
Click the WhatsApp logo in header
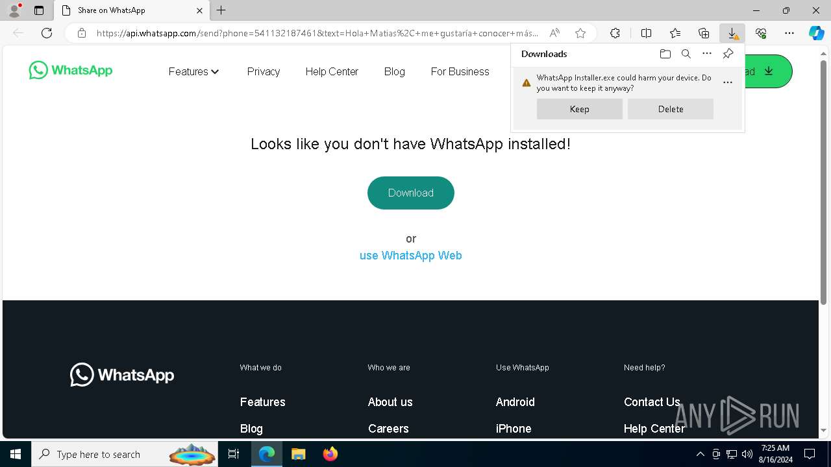[x=71, y=70]
